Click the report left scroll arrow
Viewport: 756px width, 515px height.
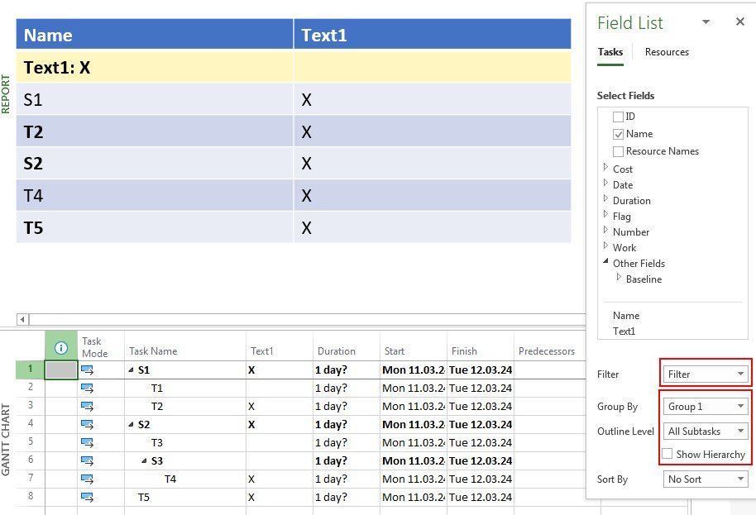click(x=22, y=319)
